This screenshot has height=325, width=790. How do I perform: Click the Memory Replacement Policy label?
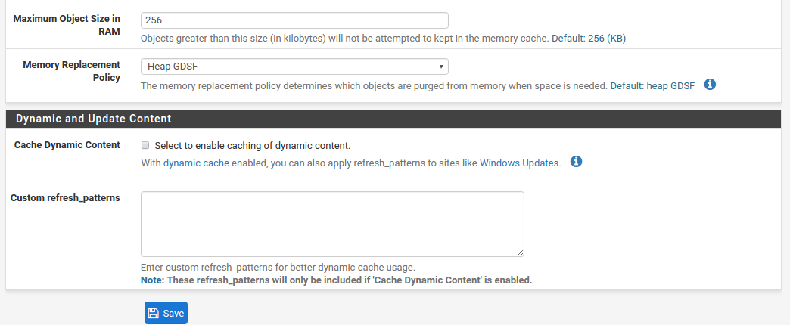(72, 72)
